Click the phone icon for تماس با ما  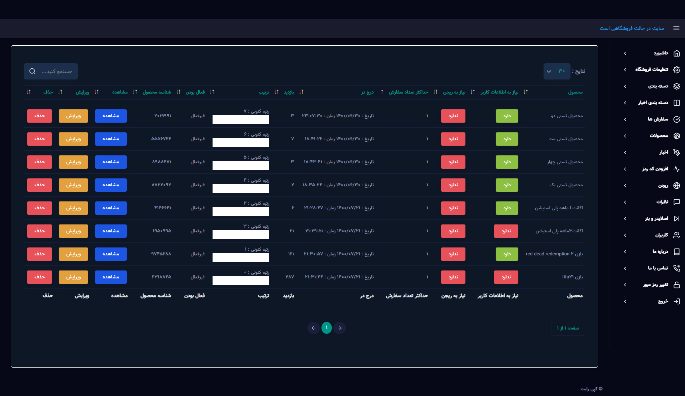(676, 268)
